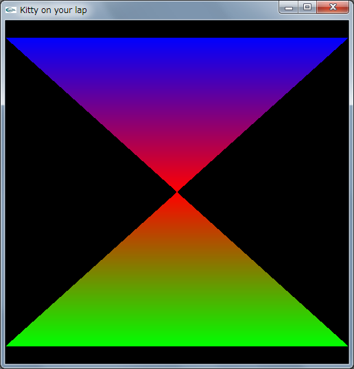The image size is (354, 369).
Task: Click the black strip below the green triangle
Action: click(177, 355)
